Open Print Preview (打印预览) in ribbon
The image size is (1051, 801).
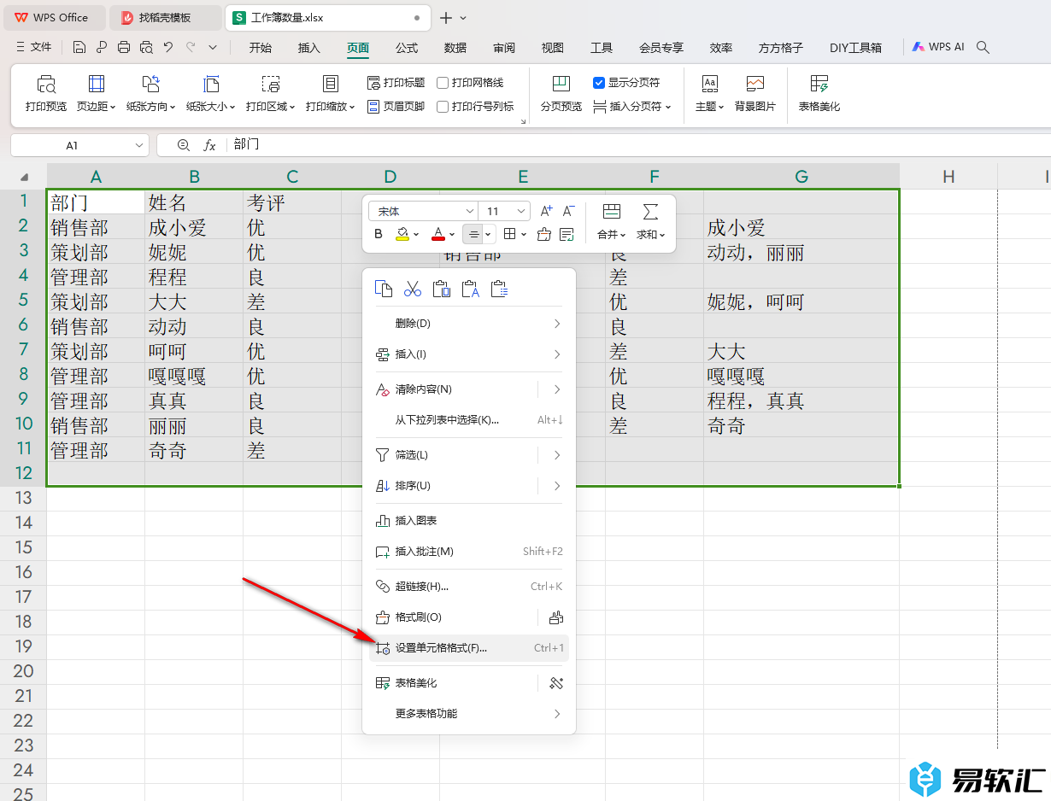tap(46, 94)
